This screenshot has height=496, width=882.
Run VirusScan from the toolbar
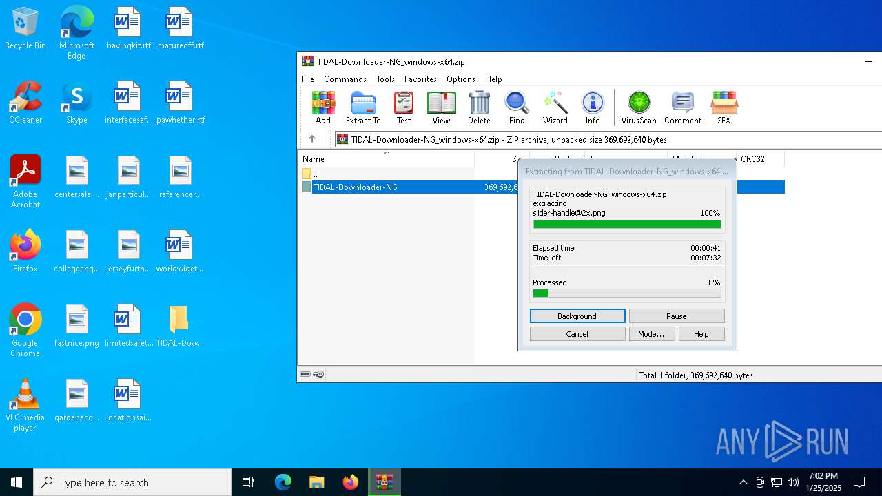coord(639,108)
